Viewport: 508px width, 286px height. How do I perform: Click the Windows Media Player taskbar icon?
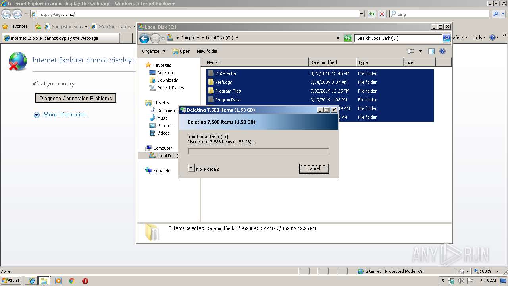pyautogui.click(x=58, y=281)
